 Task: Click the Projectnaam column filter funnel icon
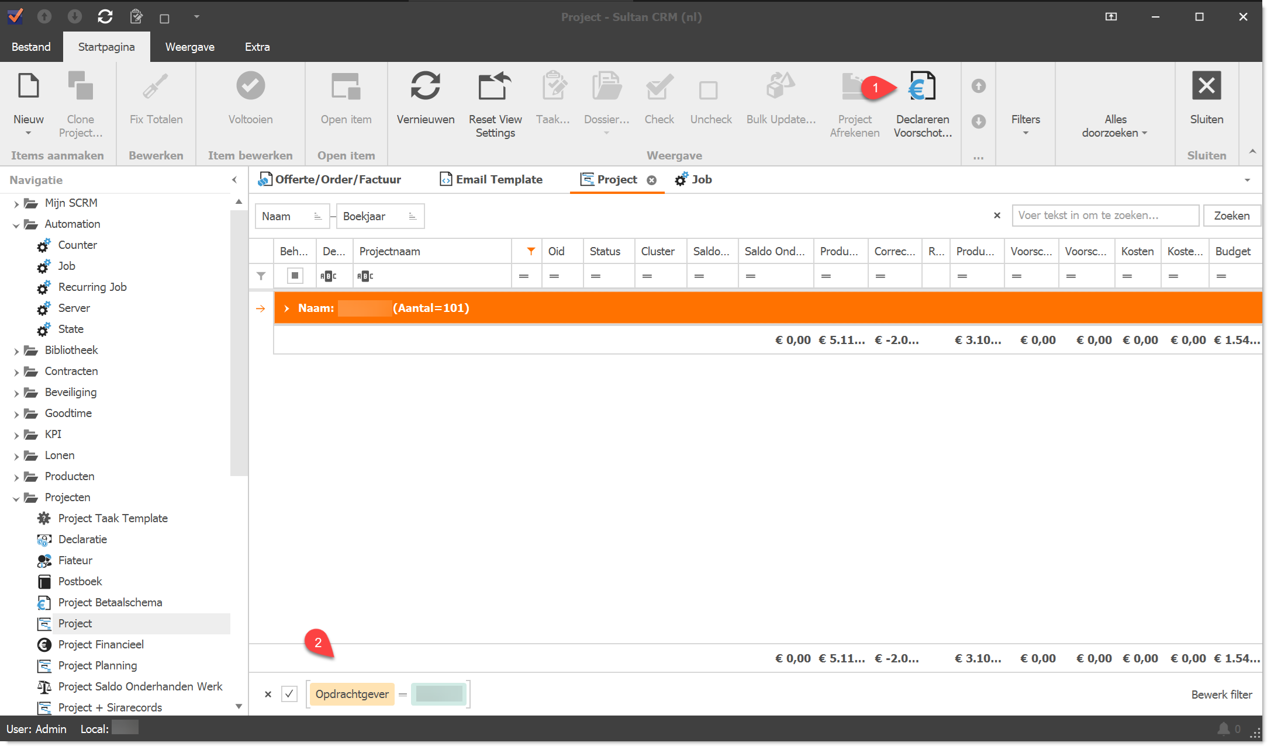point(531,251)
